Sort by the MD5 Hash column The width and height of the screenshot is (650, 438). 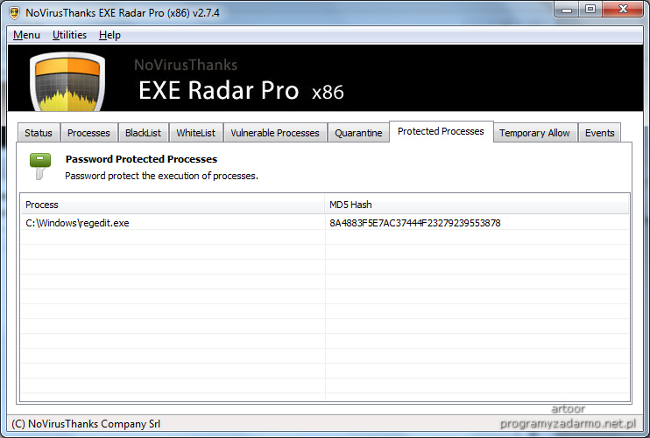(477, 205)
